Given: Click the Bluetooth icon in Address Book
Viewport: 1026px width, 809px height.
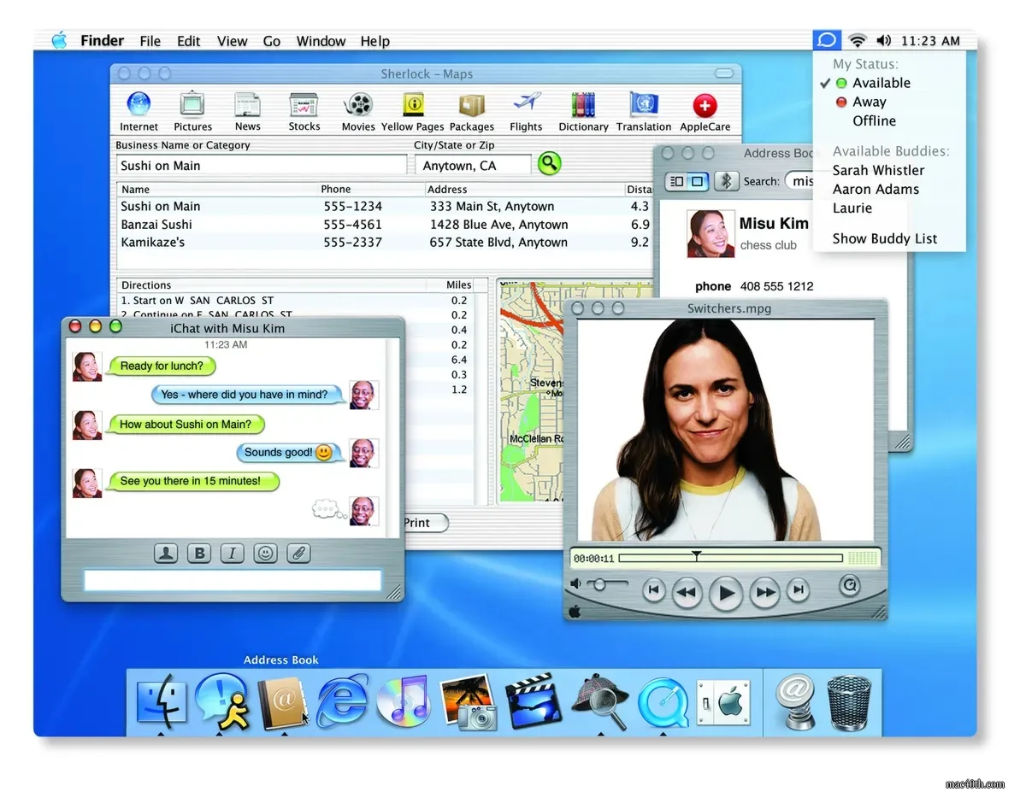Looking at the screenshot, I should (726, 181).
